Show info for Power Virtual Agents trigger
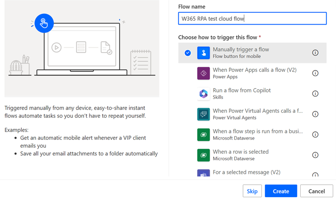Screen dimensions: 336x199 [x=315, y=114]
